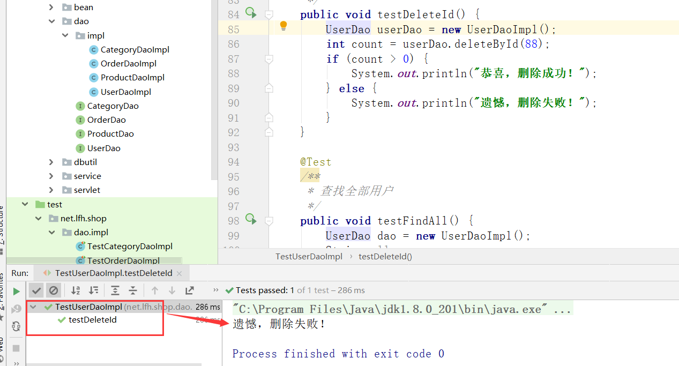Click Rerun Failed Tests icon
Viewport: 679px width, 366px height.
pos(16,309)
